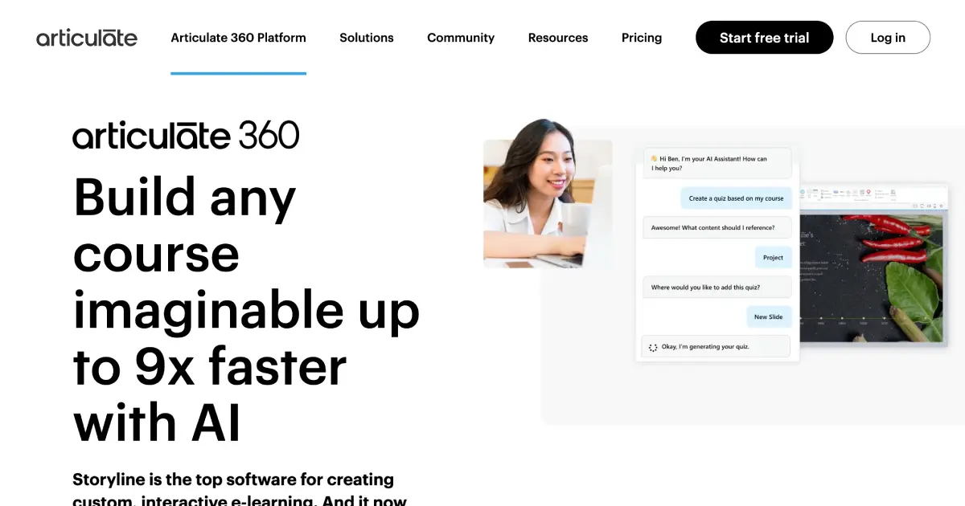Click the spinner icon beside the generating quiz message
Image resolution: width=965 pixels, height=506 pixels.
pyautogui.click(x=652, y=345)
